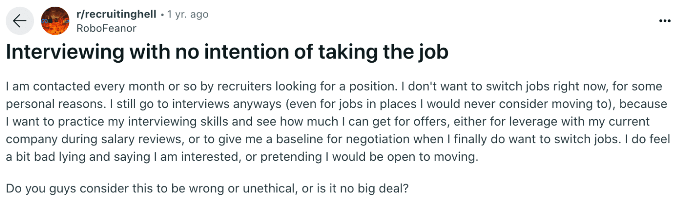Image resolution: width=688 pixels, height=201 pixels.
Task: Click the "1 yr. ago" post timestamp
Action: click(188, 14)
